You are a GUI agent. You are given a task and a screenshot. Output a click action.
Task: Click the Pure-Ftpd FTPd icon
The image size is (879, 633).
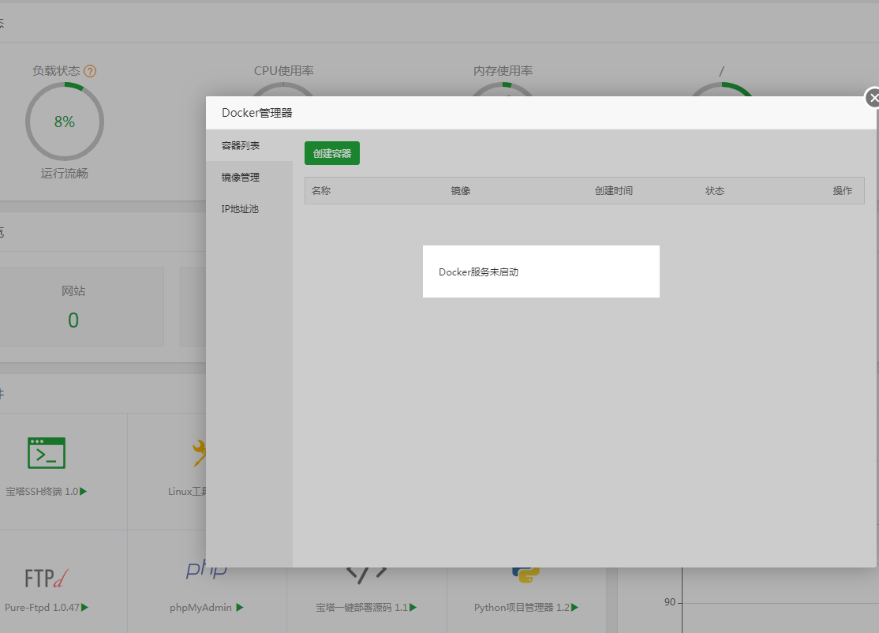(47, 578)
